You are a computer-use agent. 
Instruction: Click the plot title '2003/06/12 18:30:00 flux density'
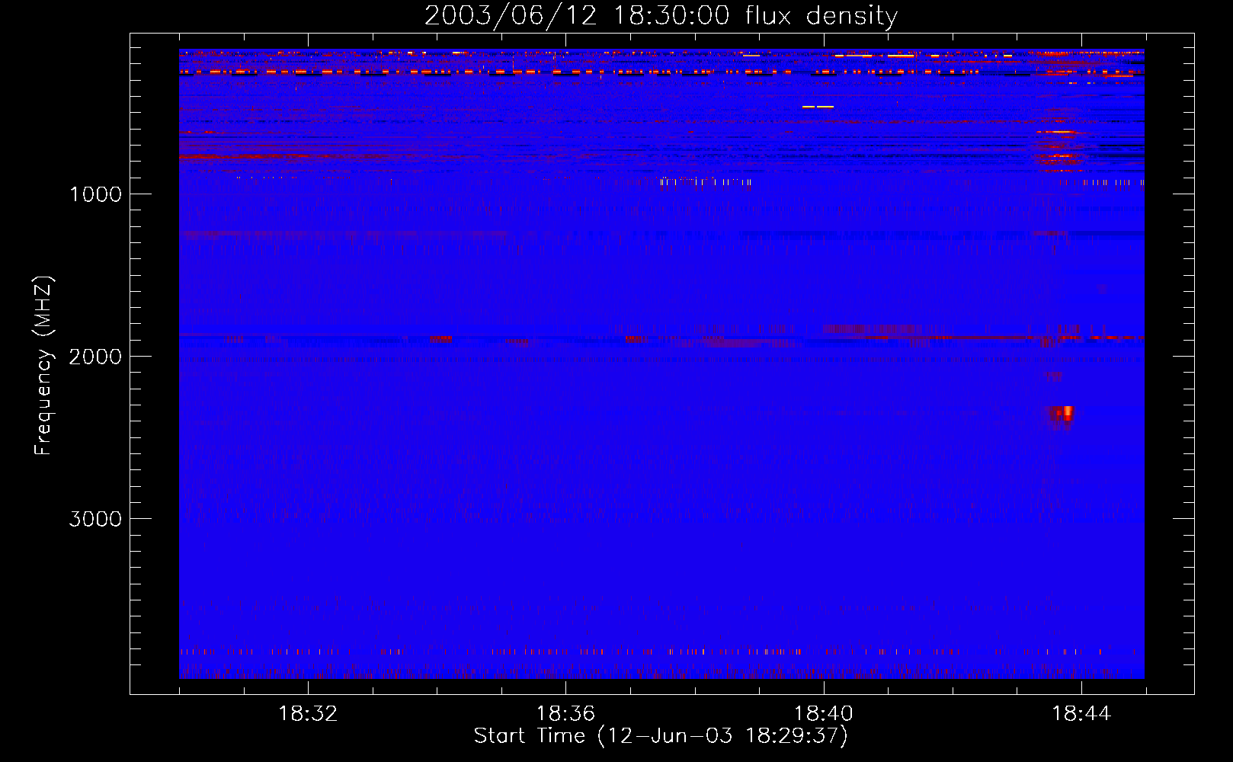click(x=661, y=15)
